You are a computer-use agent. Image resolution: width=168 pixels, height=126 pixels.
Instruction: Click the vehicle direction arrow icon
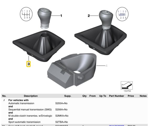point(127,86)
